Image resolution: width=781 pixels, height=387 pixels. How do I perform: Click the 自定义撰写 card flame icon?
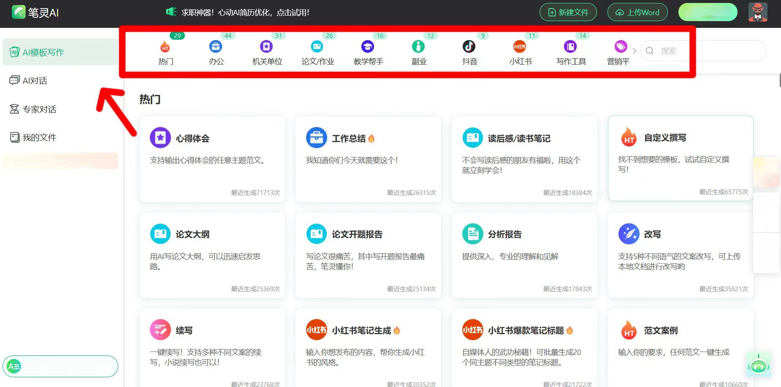click(629, 137)
